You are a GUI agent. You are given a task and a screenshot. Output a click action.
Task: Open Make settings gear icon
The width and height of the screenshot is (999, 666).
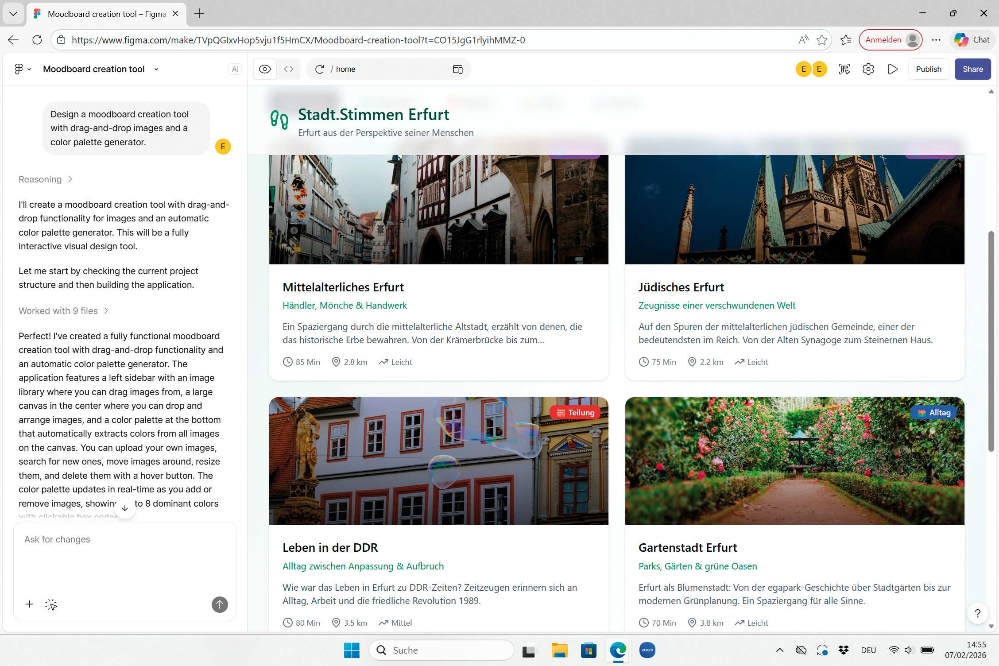[868, 69]
